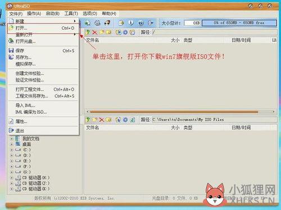281x210 pixels.
Task: Click the rename folder icon in lower pane toolbar
Action: click(x=108, y=120)
